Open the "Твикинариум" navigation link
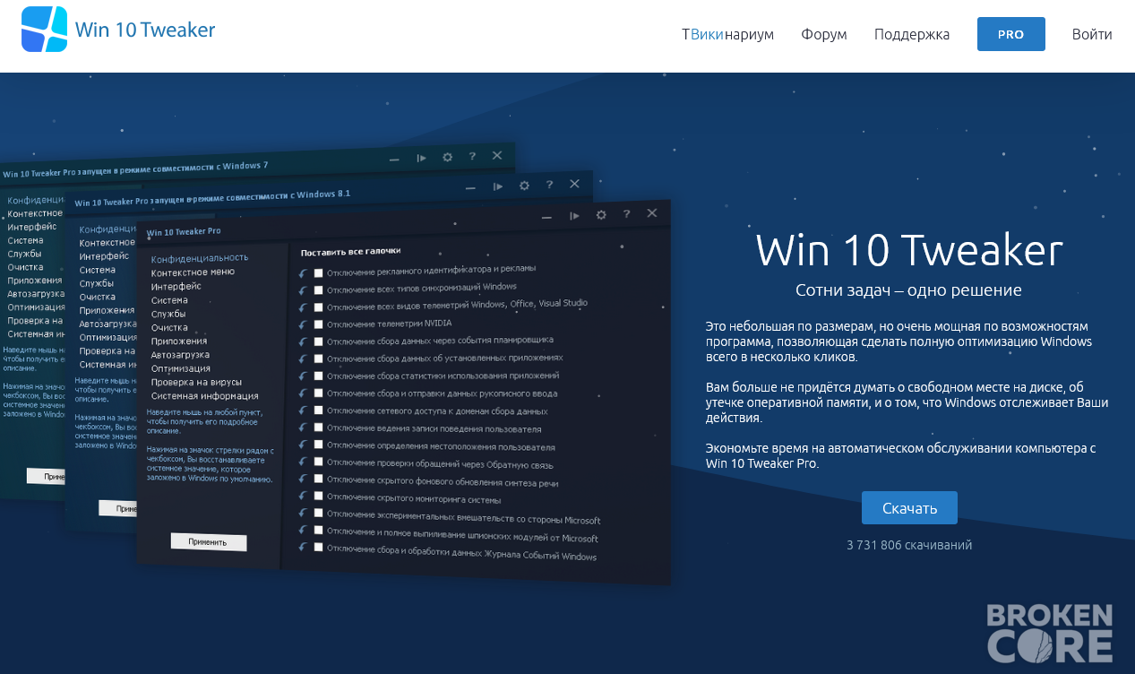Viewport: 1135px width, 674px height. pos(727,34)
